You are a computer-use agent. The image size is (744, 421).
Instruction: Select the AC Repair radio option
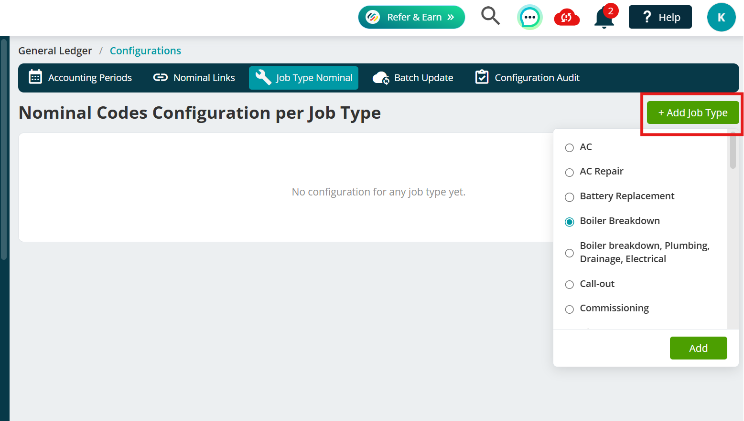[x=570, y=172]
